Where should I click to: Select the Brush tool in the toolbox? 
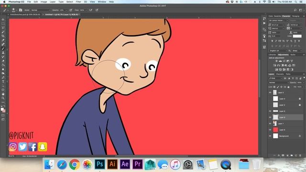pos(3,49)
